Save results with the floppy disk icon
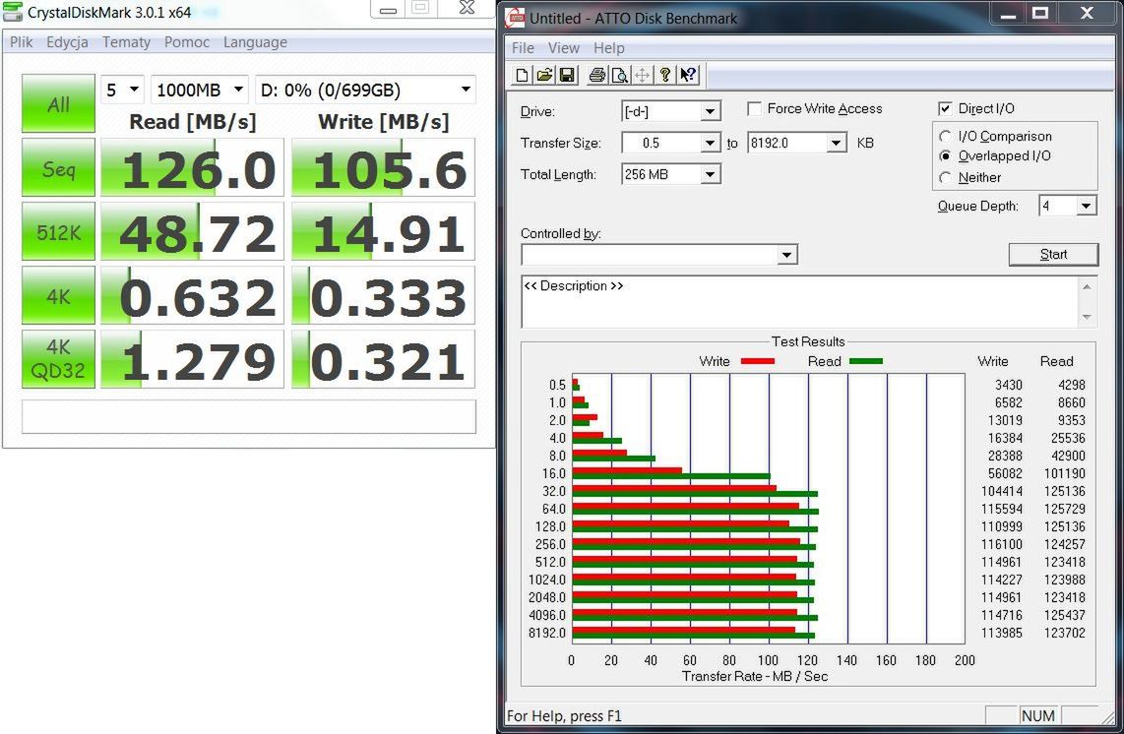1124x734 pixels. point(567,75)
